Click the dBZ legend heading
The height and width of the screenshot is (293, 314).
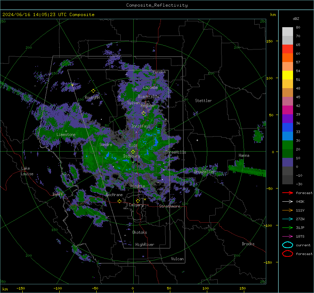tap(296, 18)
